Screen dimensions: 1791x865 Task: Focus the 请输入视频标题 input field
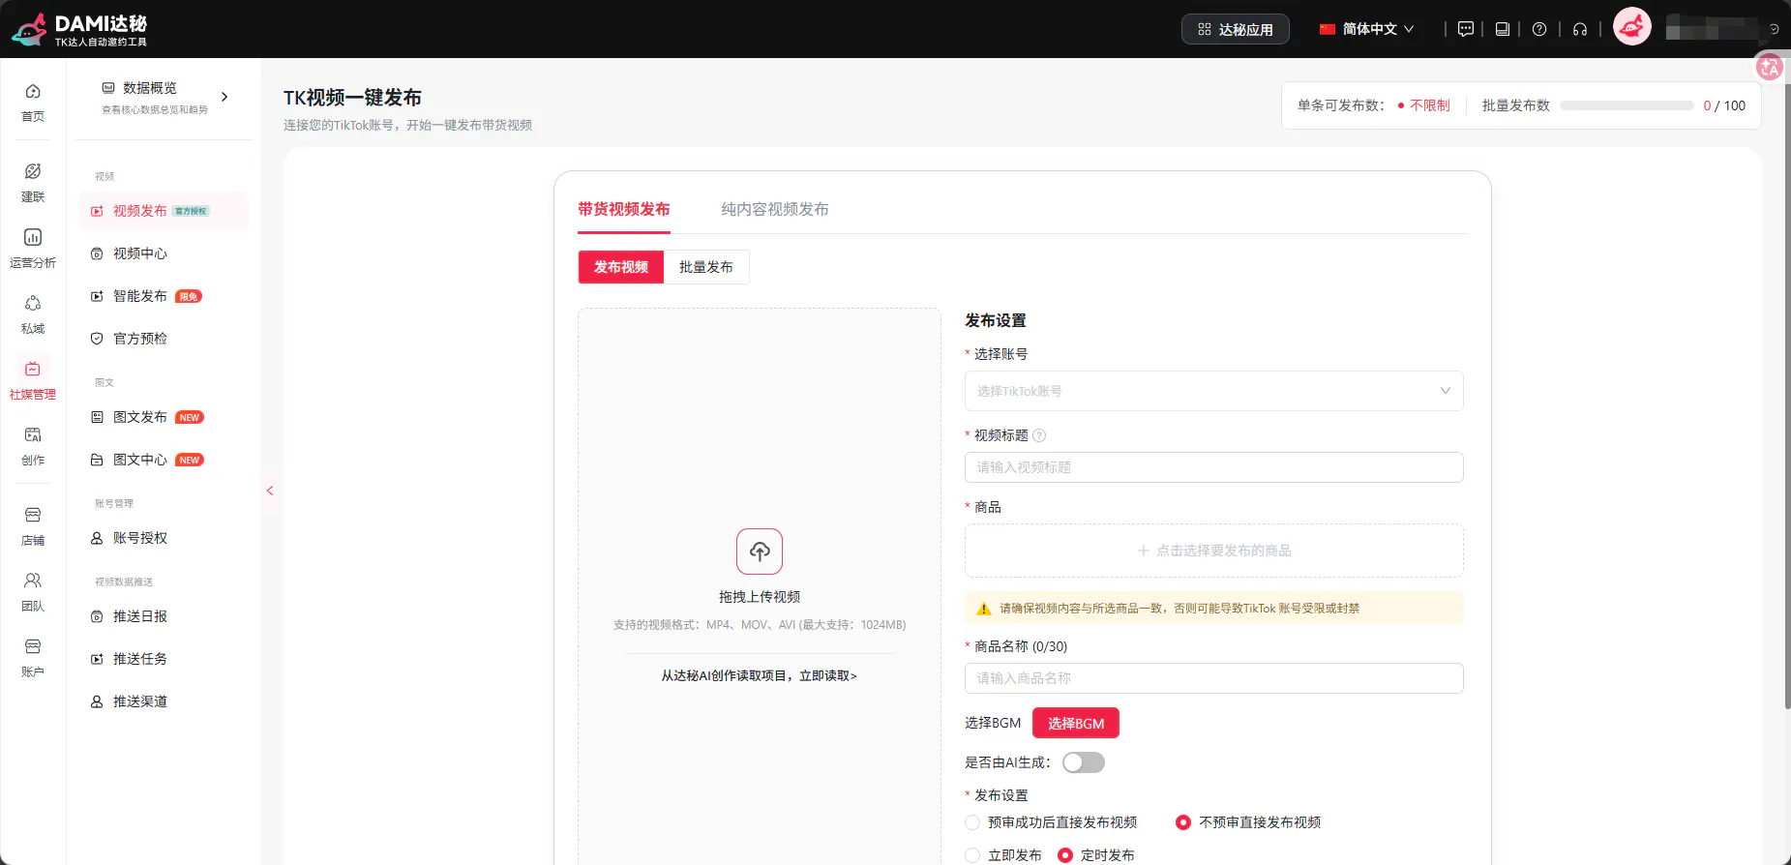(x=1214, y=467)
